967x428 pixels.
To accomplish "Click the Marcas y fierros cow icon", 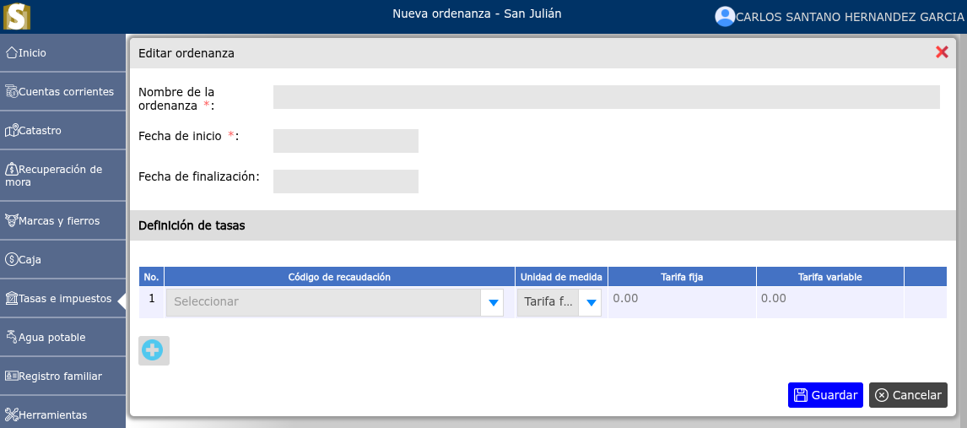I will [x=11, y=220].
